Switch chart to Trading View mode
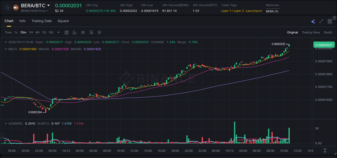Screen dimensions: 337x158 click(x=311, y=32)
